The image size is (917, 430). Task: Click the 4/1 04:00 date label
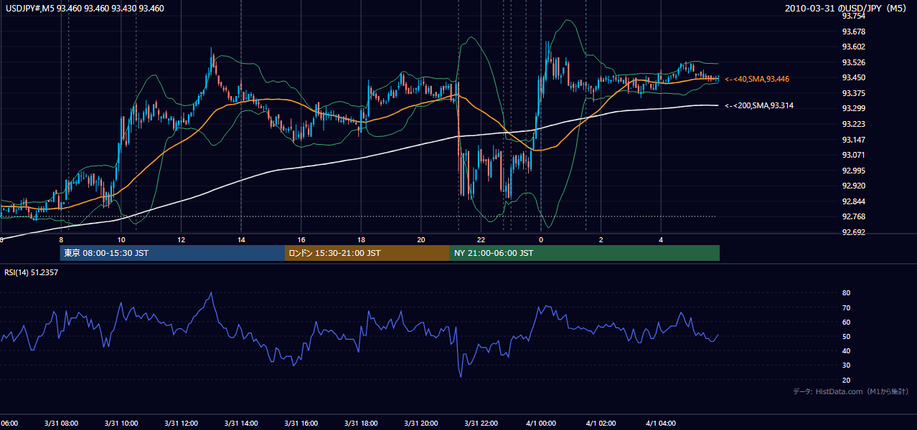pyautogui.click(x=661, y=424)
